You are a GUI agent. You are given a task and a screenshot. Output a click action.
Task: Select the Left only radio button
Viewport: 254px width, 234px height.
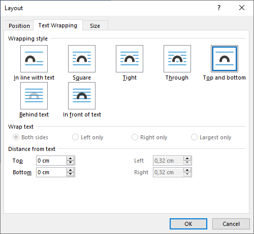click(x=88, y=137)
